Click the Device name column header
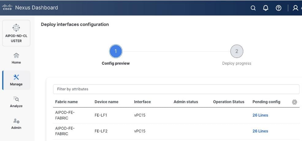 pos(106,102)
